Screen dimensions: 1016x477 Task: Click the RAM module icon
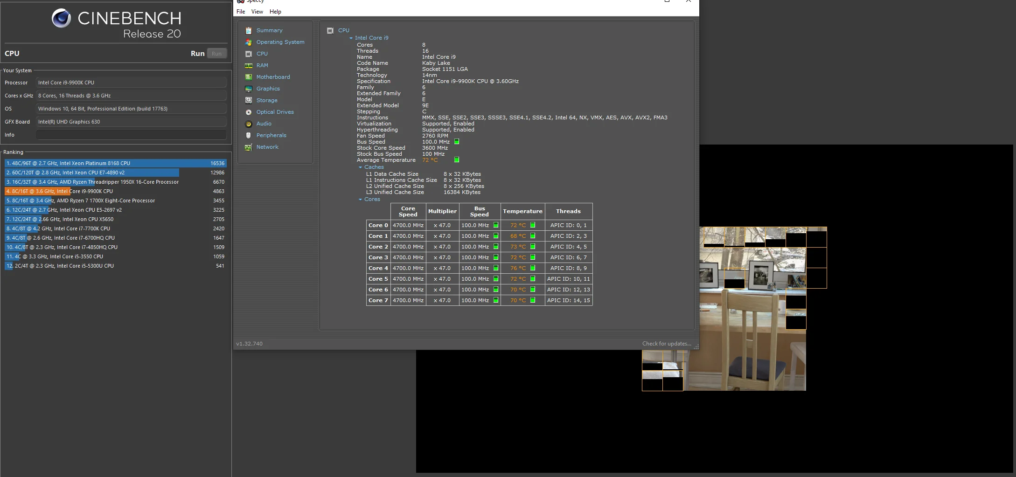pyautogui.click(x=249, y=65)
